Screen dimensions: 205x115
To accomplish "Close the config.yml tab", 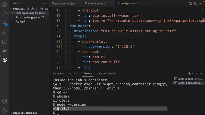I will (x=138, y=4).
